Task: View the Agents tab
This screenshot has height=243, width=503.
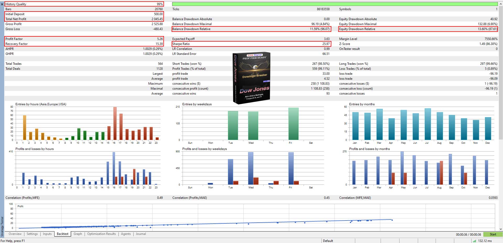Action: tap(126, 234)
